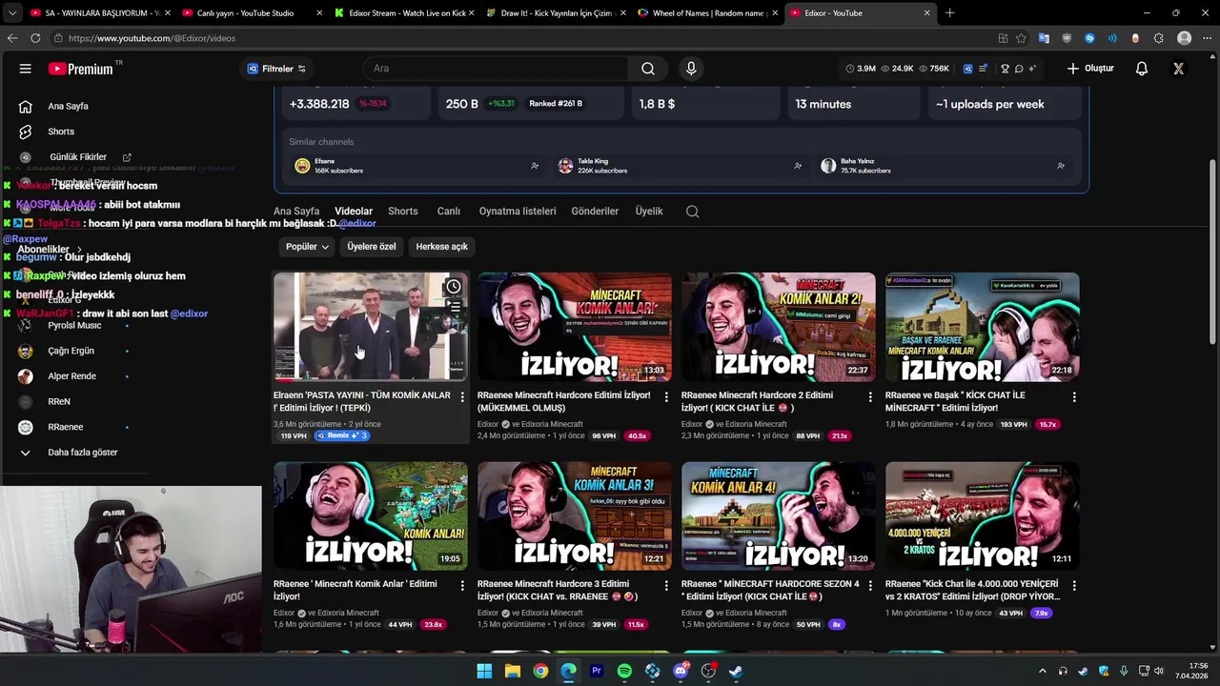The width and height of the screenshot is (1220, 686).
Task: Open options for RRaenee Minecraft Hardcore 2 video
Action: [x=870, y=396]
